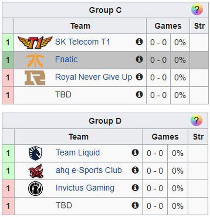The width and height of the screenshot is (210, 217).
Task: Click the Fnatic team logo
Action: coord(35,60)
